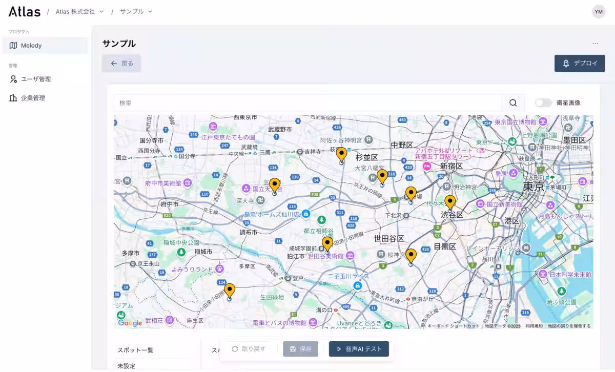This screenshot has height=372, width=615.
Task: Focus the 検索 search input field
Action: coord(307,103)
